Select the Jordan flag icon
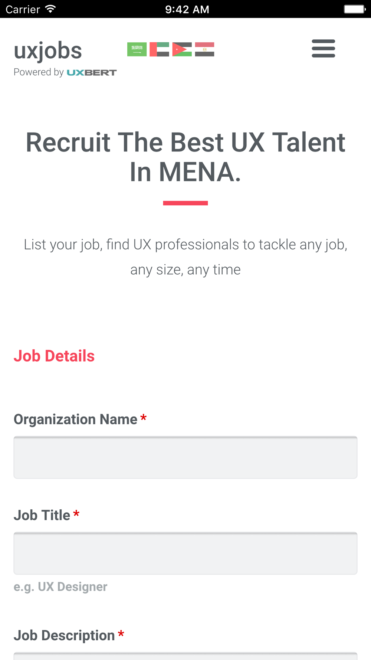 [182, 49]
